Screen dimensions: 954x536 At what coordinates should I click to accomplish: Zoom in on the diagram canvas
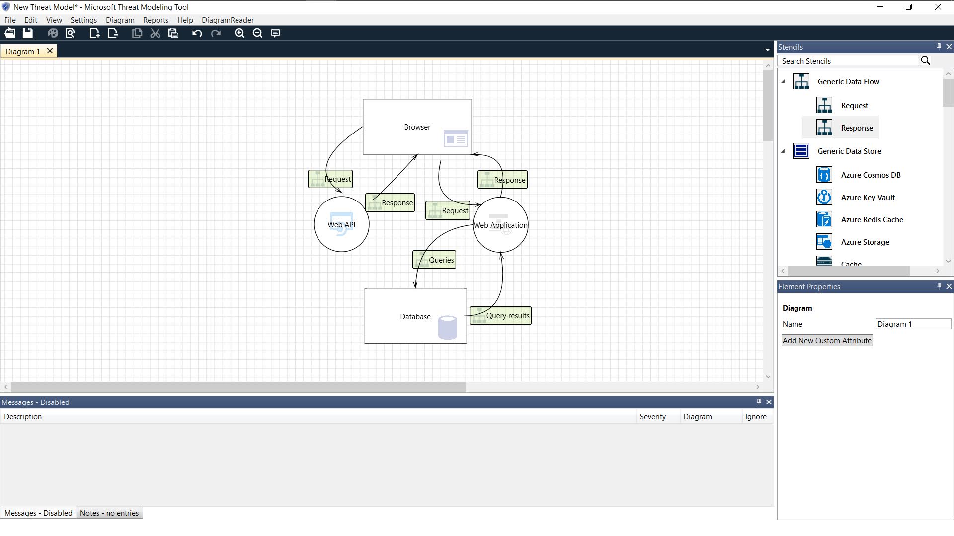tap(239, 33)
